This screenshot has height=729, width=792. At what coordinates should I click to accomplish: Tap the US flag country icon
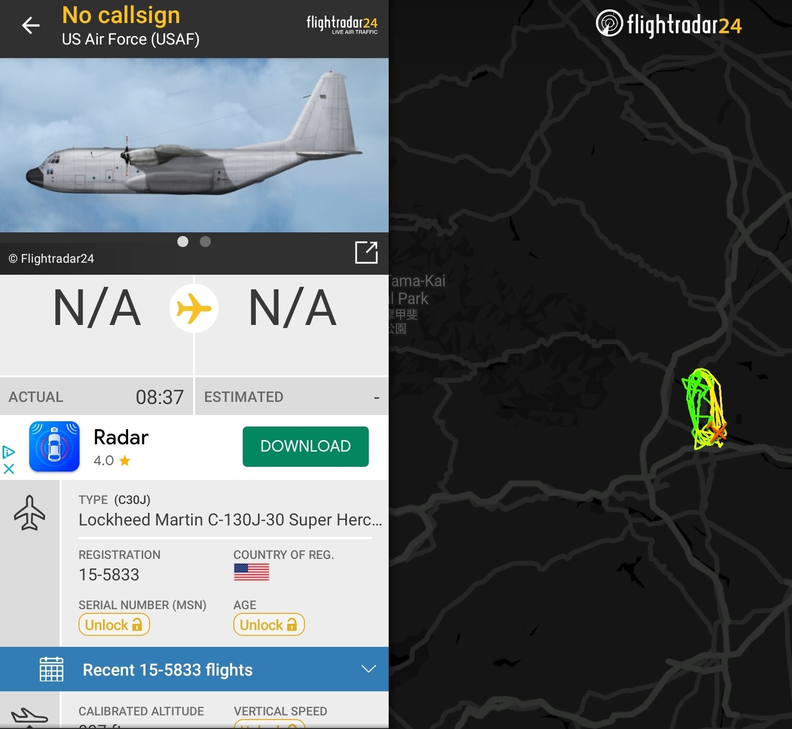point(252,572)
